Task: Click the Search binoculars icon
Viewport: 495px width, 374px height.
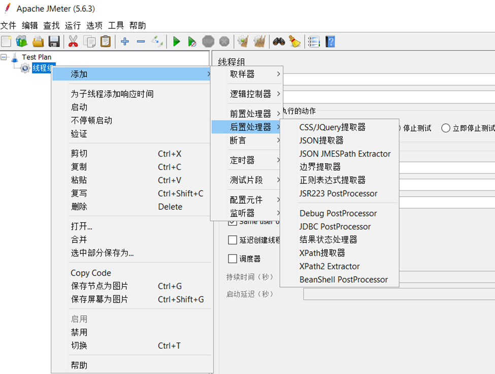Action: (279, 41)
